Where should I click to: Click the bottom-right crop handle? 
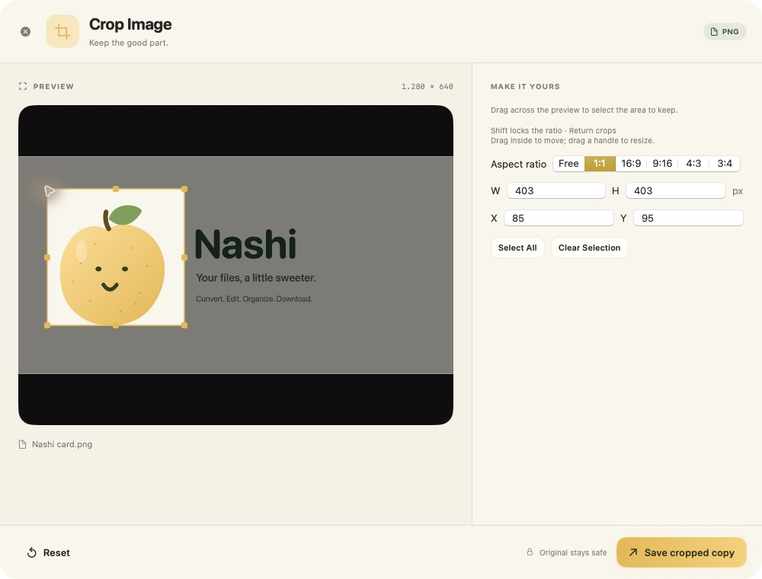[184, 325]
